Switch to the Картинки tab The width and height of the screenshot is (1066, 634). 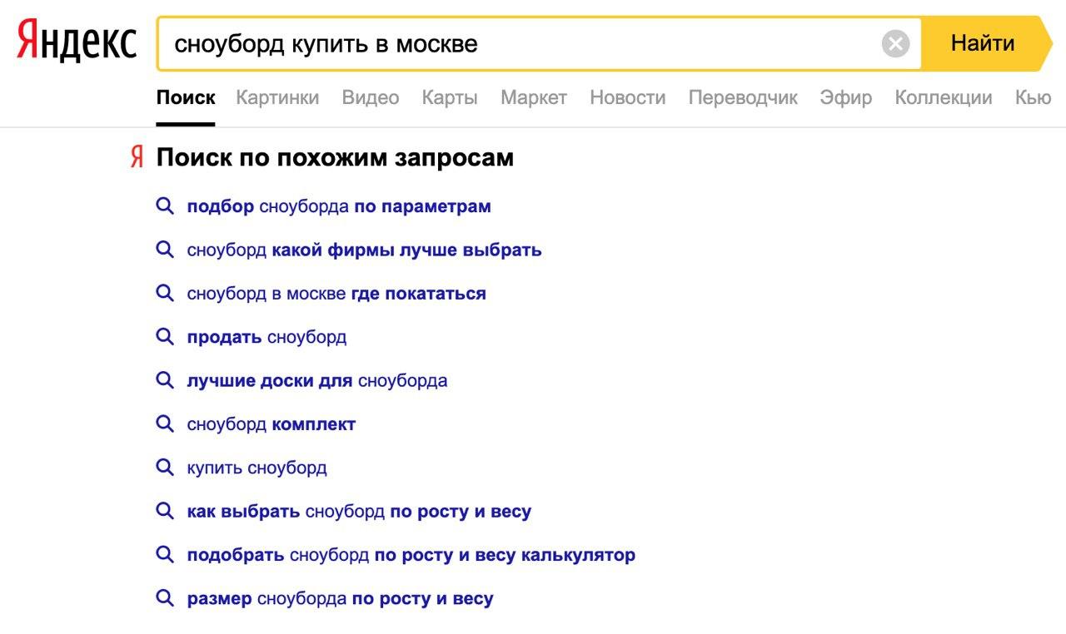point(277,98)
